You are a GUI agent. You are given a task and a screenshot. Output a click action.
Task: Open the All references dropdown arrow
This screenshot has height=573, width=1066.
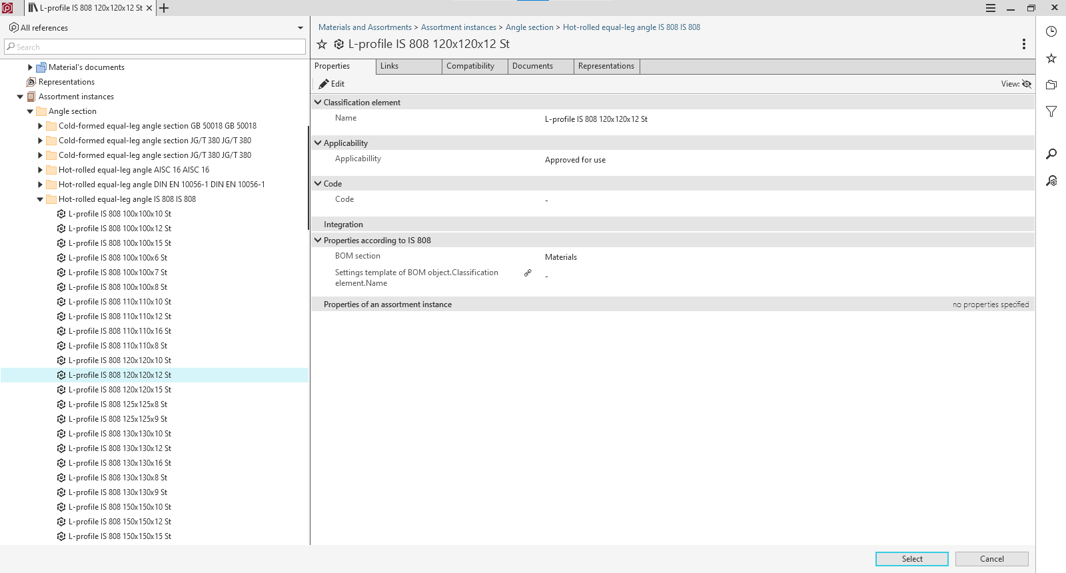(300, 28)
